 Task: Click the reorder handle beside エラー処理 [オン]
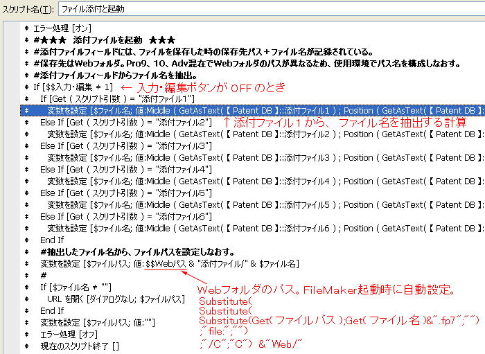click(27, 28)
